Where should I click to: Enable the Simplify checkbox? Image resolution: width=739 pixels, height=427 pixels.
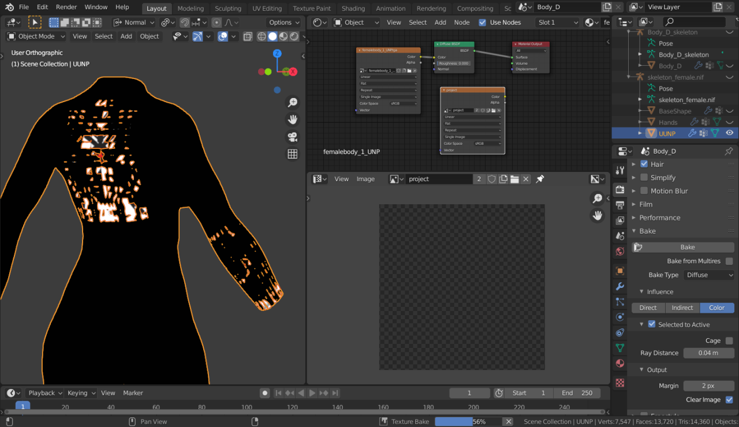point(644,178)
